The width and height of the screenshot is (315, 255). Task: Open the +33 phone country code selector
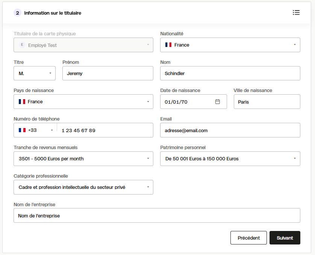click(x=35, y=130)
